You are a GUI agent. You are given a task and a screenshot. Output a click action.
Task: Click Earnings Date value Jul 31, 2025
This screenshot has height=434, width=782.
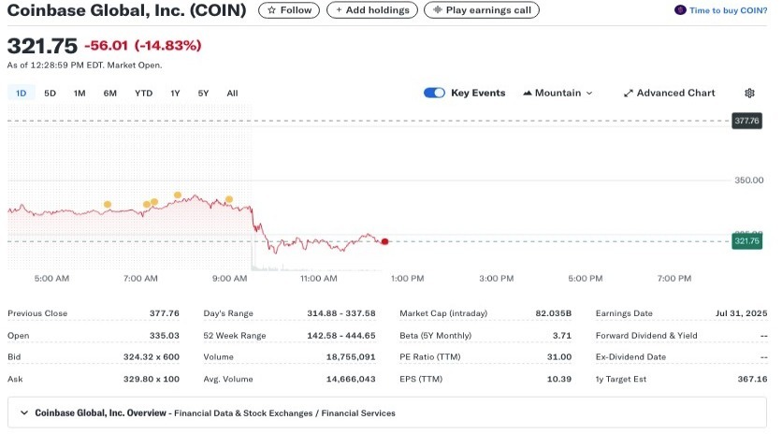[741, 313]
